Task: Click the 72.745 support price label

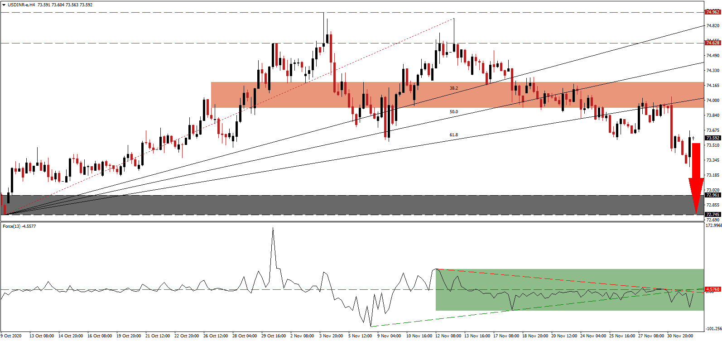Action: [x=712, y=215]
